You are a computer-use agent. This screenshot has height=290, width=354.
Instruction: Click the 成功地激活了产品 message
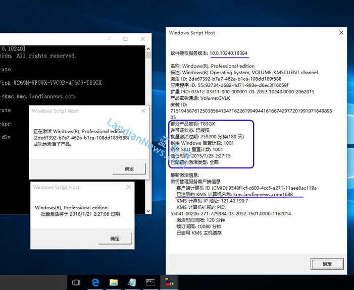(53, 144)
